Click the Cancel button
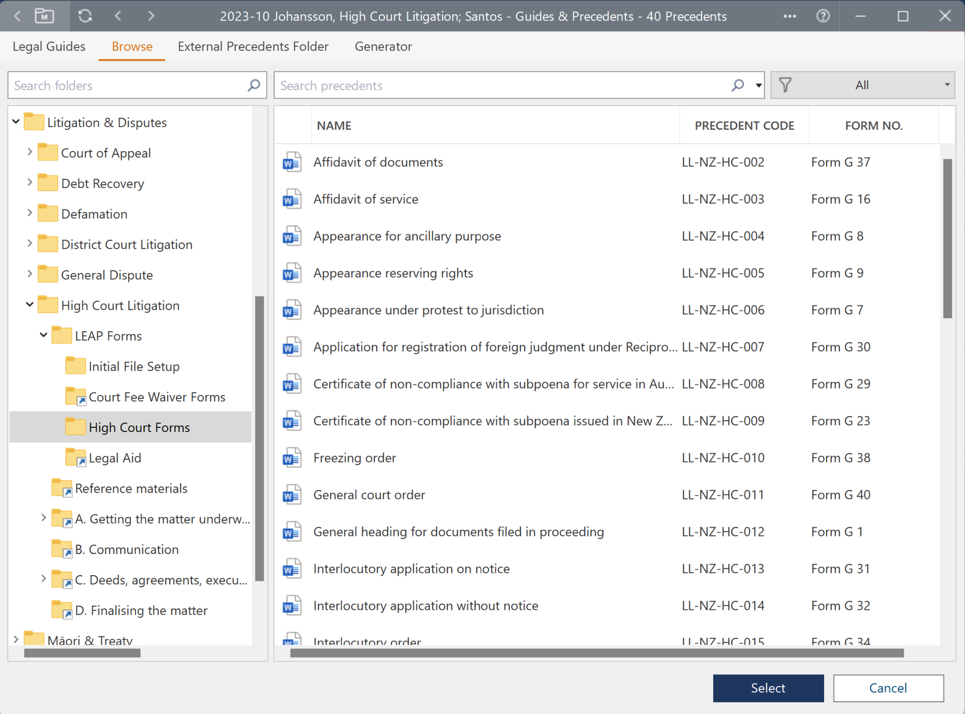This screenshot has width=965, height=714. click(x=889, y=688)
